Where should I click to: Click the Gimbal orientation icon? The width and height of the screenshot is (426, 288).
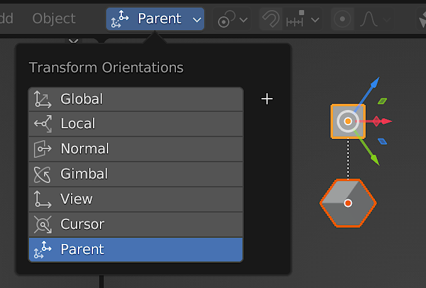pyautogui.click(x=43, y=174)
